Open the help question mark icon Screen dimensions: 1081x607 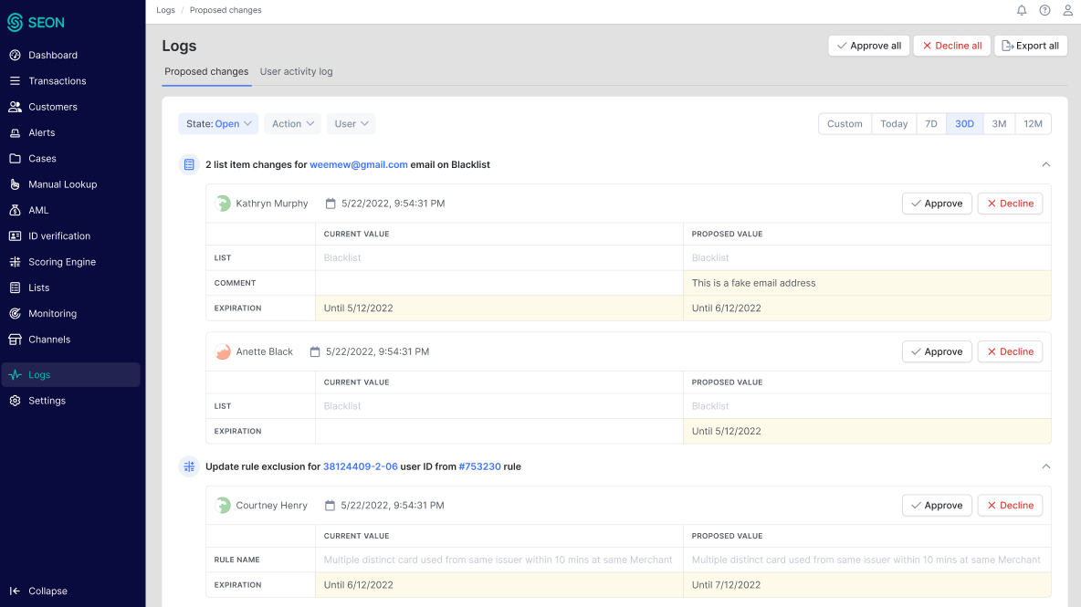(x=1044, y=10)
